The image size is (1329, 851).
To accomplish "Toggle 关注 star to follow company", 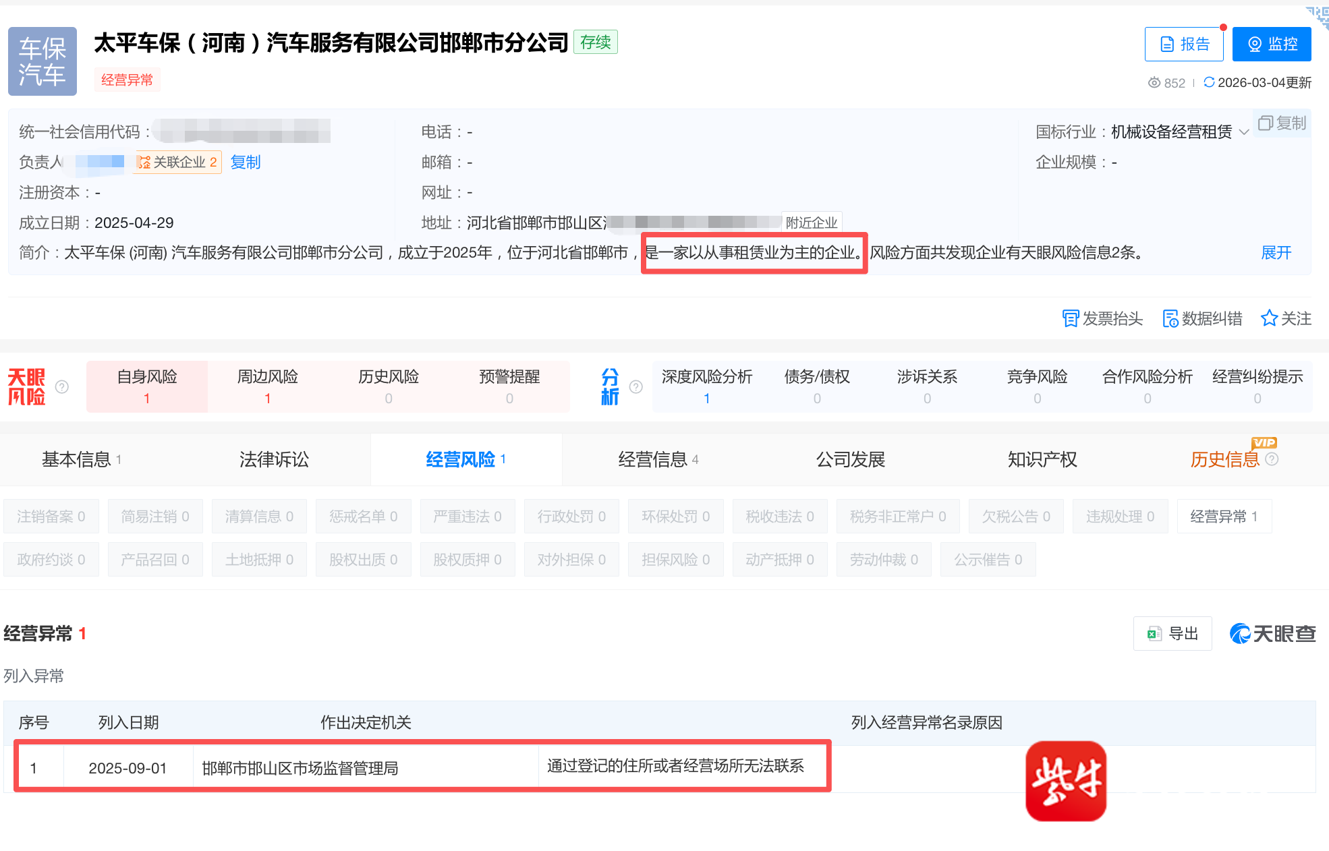I will [x=1269, y=318].
